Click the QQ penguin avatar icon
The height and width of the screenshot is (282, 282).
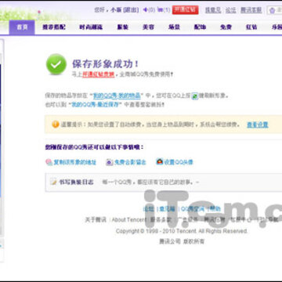159,161
